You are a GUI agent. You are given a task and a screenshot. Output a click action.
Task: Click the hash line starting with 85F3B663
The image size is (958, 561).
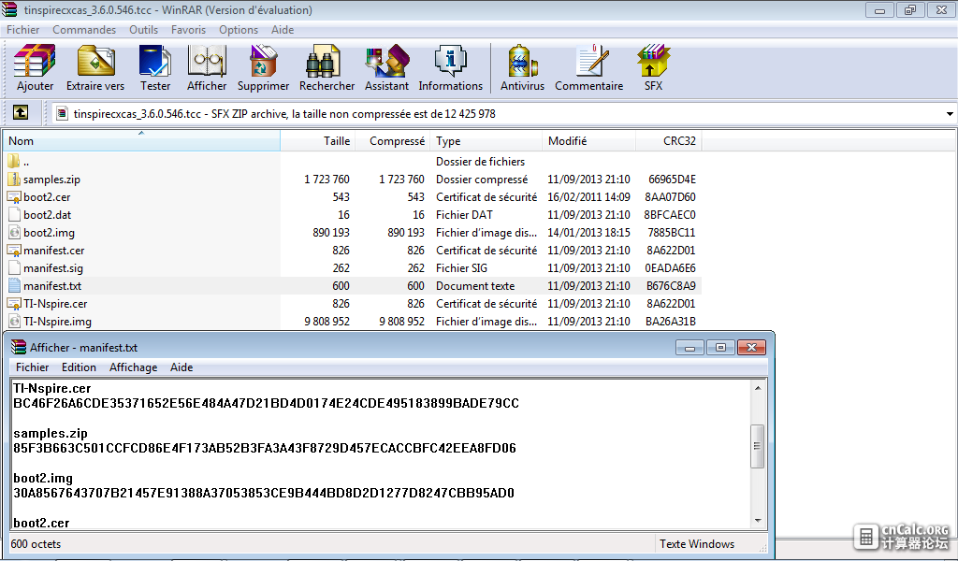[x=265, y=448]
